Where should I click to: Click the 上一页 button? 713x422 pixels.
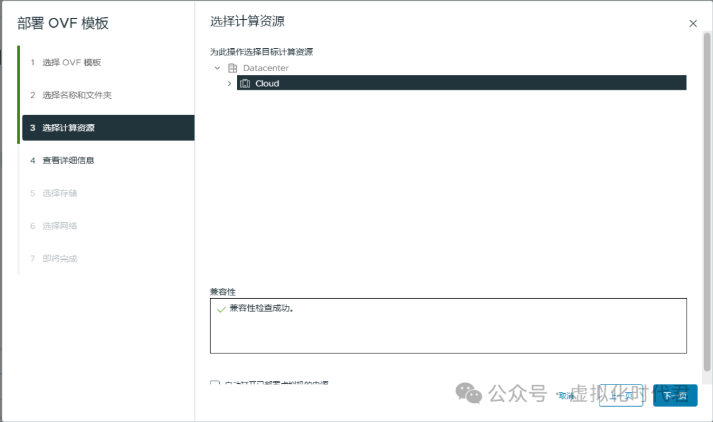coord(621,396)
